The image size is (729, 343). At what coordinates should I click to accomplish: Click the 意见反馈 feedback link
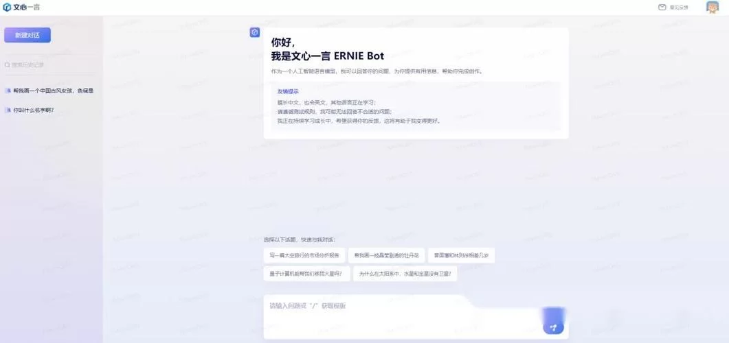click(679, 8)
